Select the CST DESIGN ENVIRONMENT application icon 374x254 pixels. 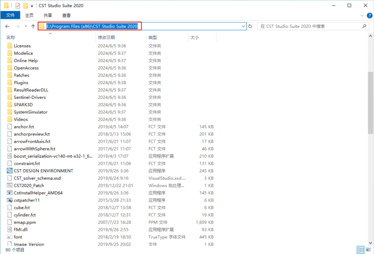(10, 171)
